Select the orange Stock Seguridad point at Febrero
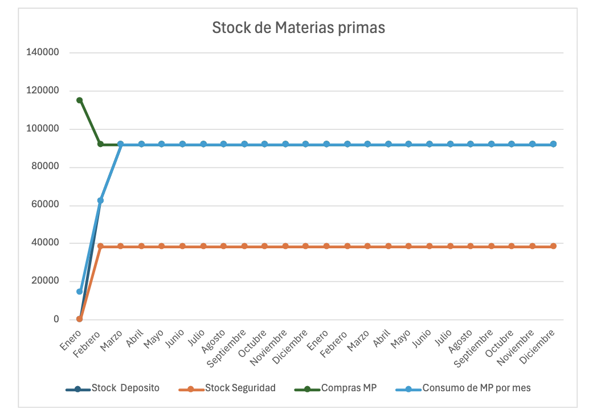This screenshot has width=589, height=418. click(x=100, y=246)
